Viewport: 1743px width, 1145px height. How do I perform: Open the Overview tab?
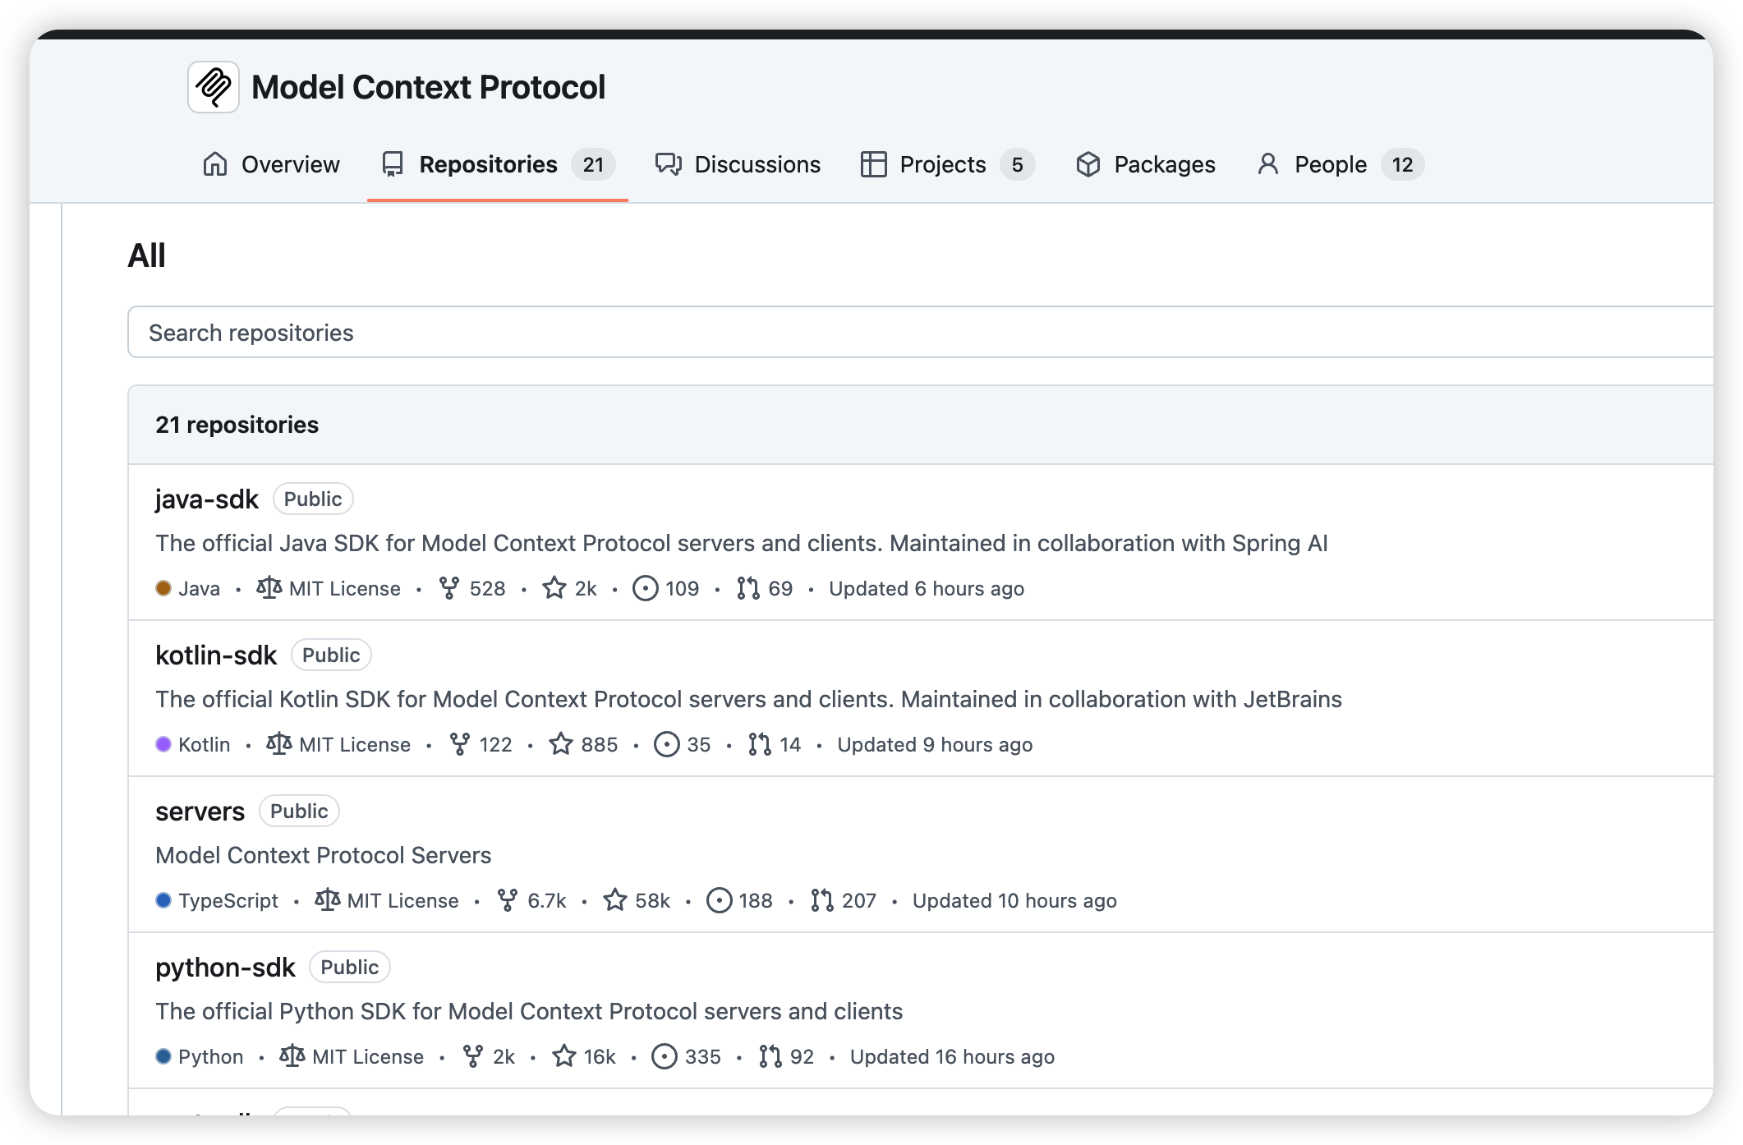(271, 164)
